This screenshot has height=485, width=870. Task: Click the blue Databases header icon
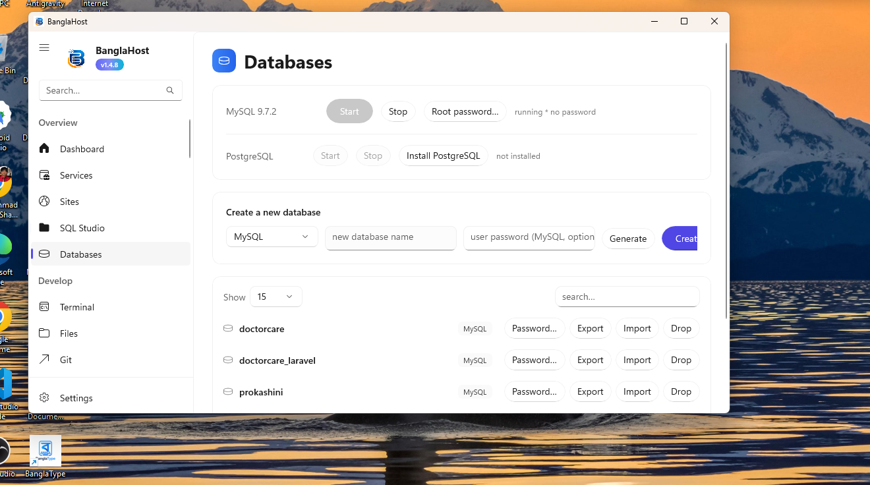click(x=224, y=61)
